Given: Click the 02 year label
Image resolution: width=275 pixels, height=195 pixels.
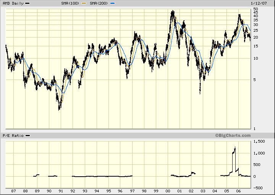Looking at the screenshot, I should tap(191, 191).
